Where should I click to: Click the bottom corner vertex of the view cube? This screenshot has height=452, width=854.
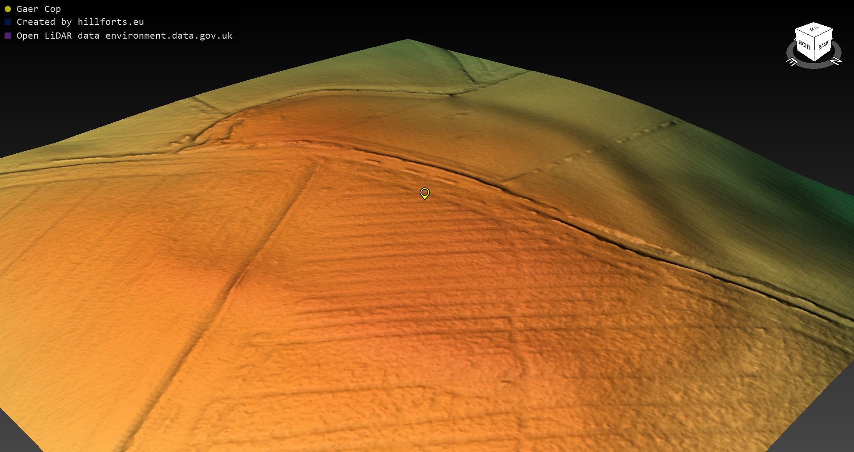pos(814,61)
